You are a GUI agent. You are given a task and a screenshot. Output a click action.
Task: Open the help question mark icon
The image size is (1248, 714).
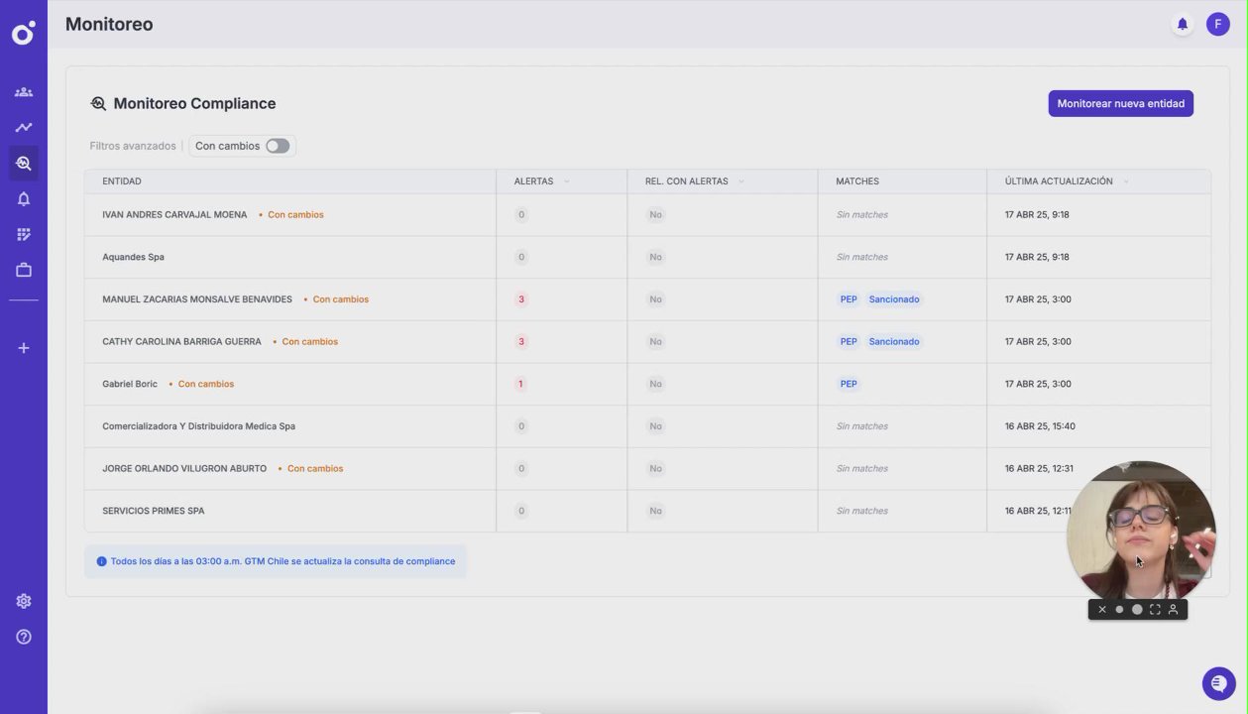(24, 637)
